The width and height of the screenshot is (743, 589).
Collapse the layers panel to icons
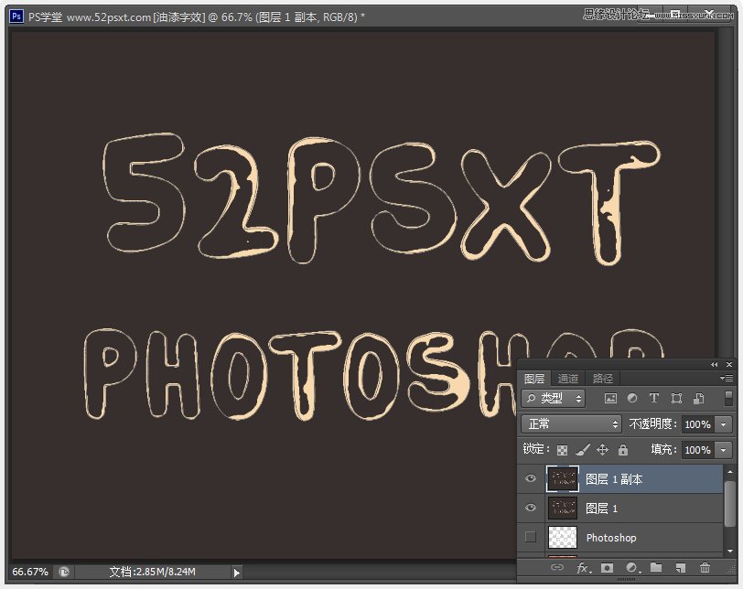pyautogui.click(x=714, y=365)
